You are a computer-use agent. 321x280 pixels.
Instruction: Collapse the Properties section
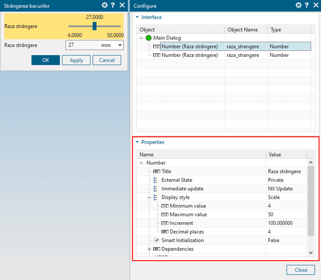point(137,142)
